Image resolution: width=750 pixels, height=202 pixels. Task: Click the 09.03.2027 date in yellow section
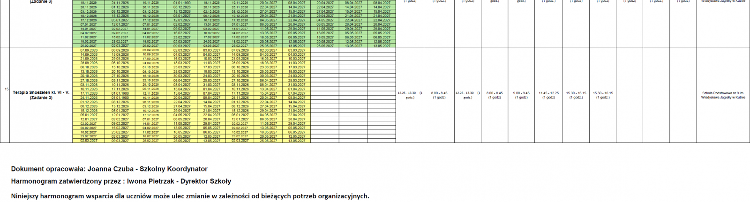click(120, 141)
